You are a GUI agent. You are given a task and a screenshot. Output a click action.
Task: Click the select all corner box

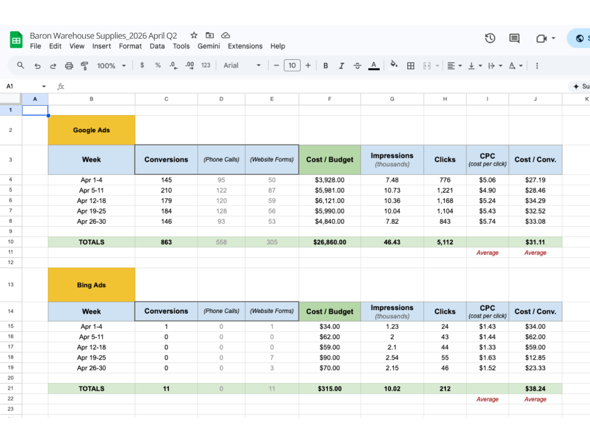click(x=10, y=98)
